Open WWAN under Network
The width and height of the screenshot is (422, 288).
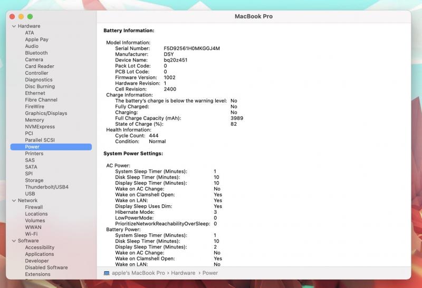[33, 227]
